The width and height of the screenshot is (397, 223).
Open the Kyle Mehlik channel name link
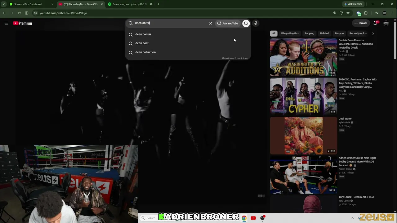coord(344,122)
